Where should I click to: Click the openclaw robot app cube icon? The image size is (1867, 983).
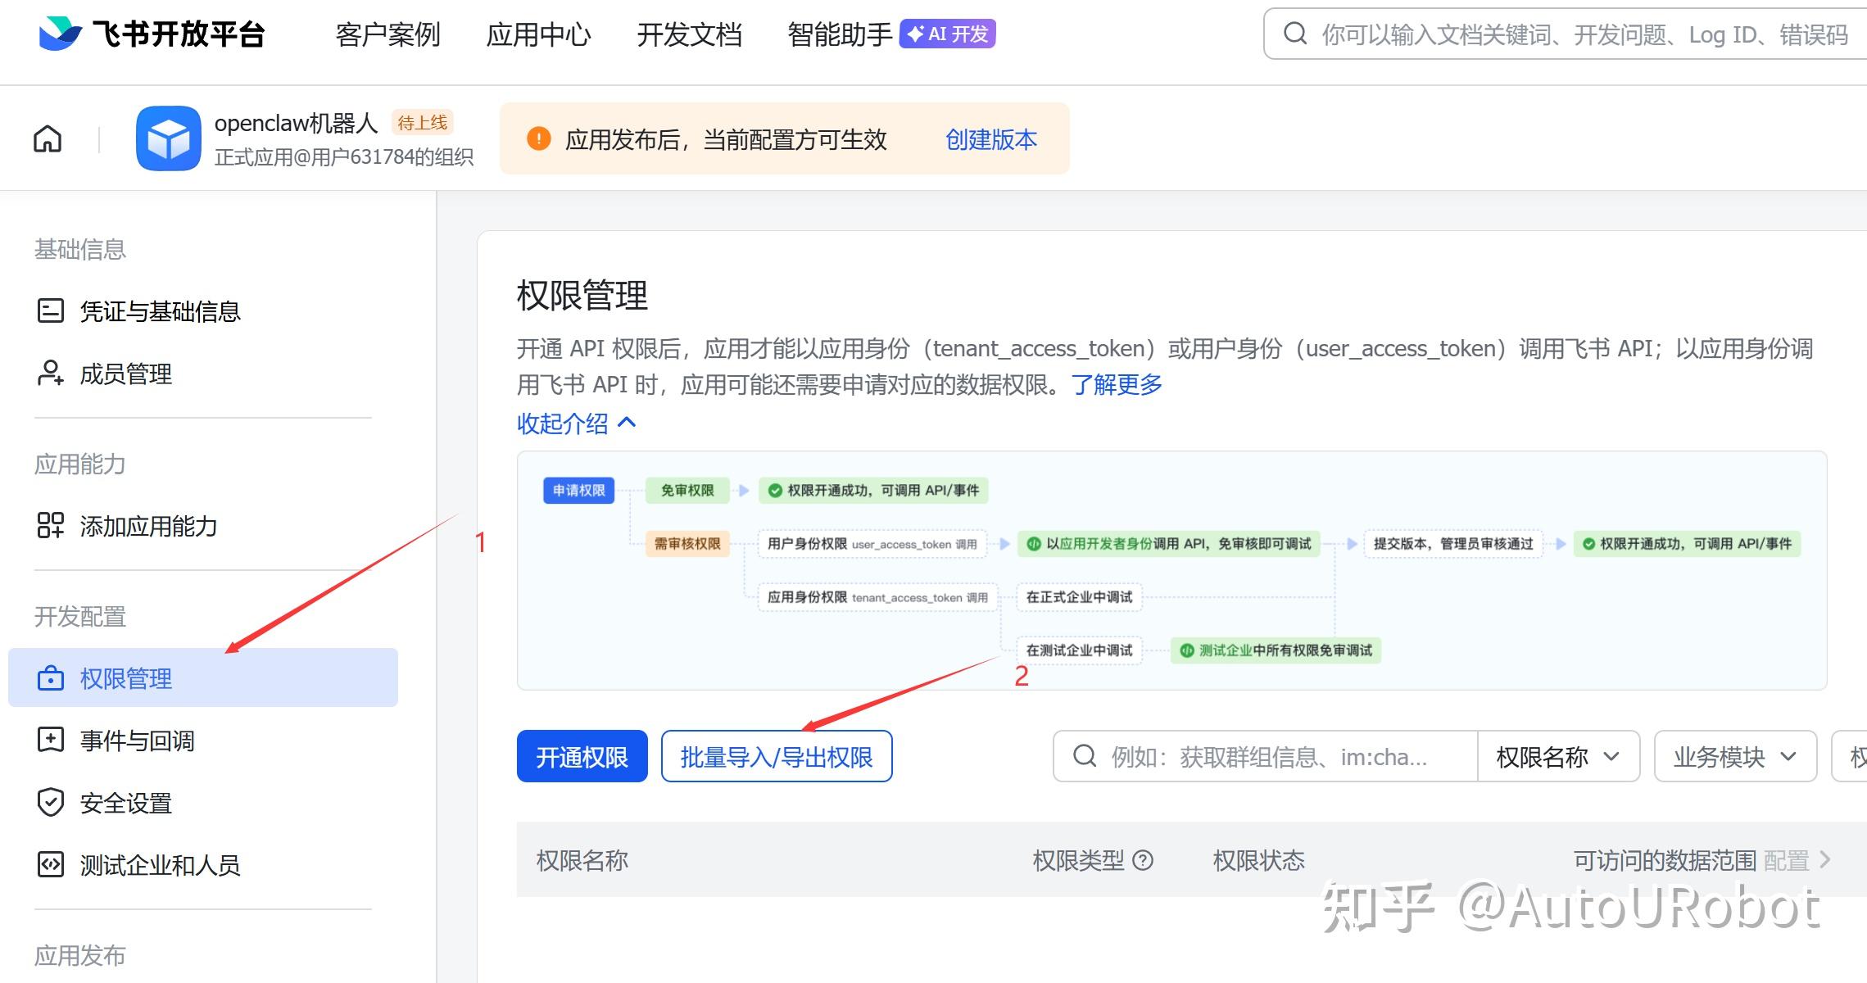169,138
